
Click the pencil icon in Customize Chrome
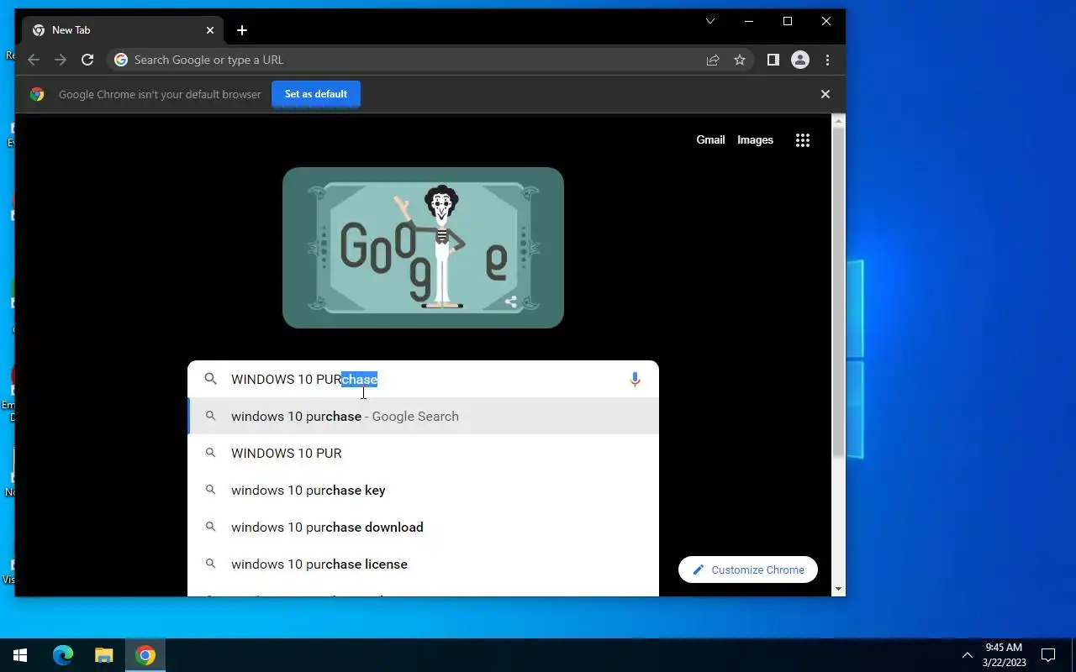pyautogui.click(x=698, y=570)
